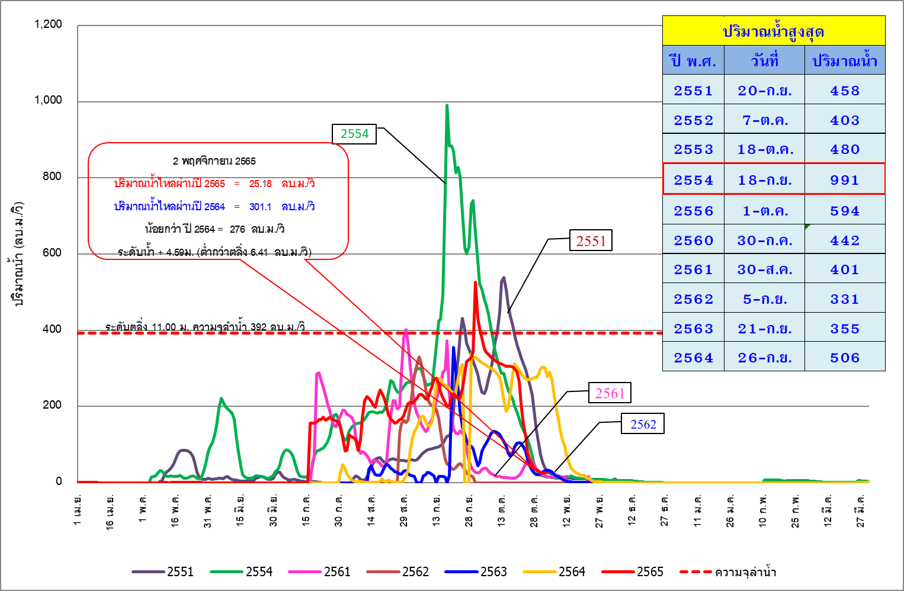
Task: Click the "ระดับน้ำ + 4.59ม." line in info box
Action: click(x=214, y=252)
